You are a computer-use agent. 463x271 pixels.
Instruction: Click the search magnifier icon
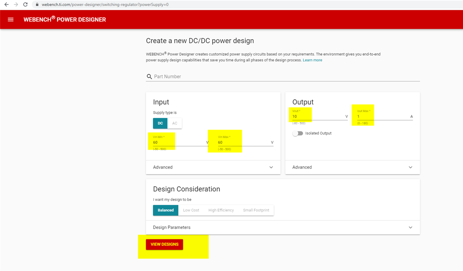pos(149,77)
